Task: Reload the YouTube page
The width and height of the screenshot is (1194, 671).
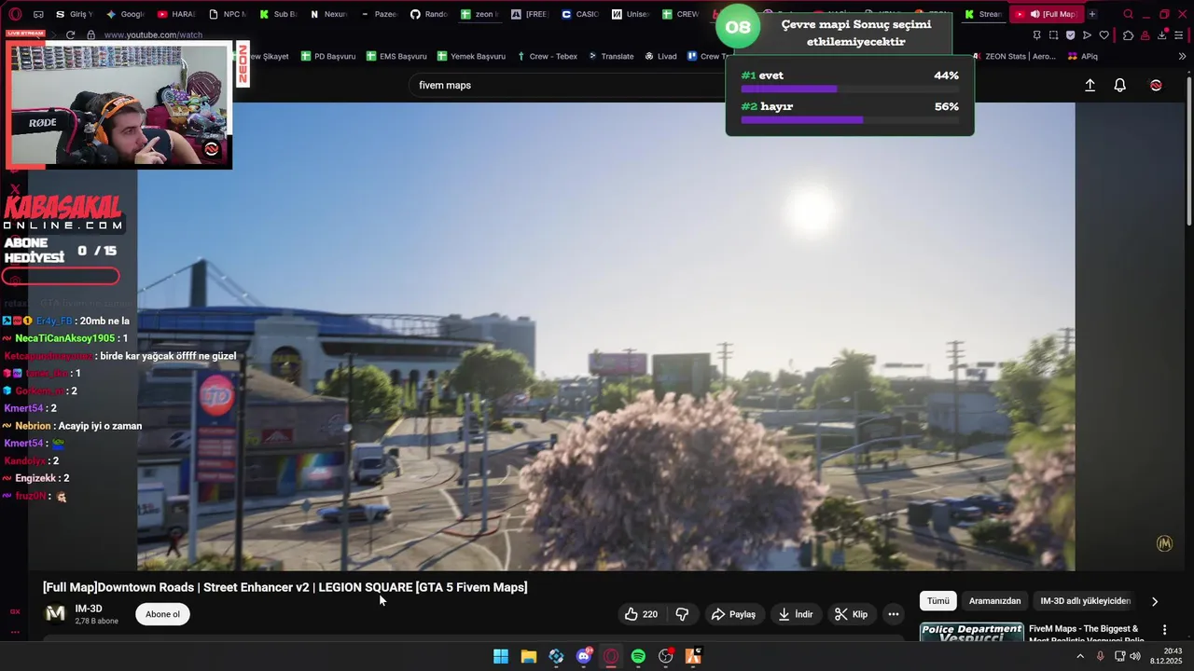Action: 70,34
